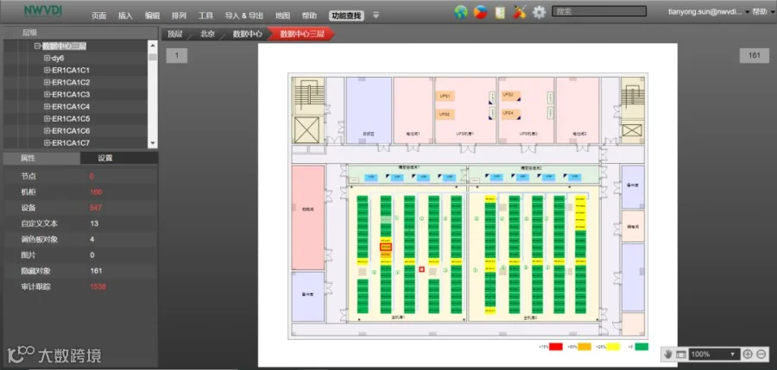
Task: Go to the 顶层 breadcrumb
Action: coord(174,34)
